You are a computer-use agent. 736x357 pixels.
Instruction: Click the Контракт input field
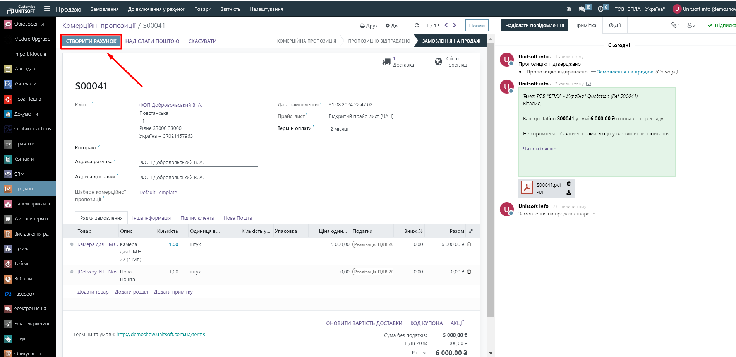(201, 148)
